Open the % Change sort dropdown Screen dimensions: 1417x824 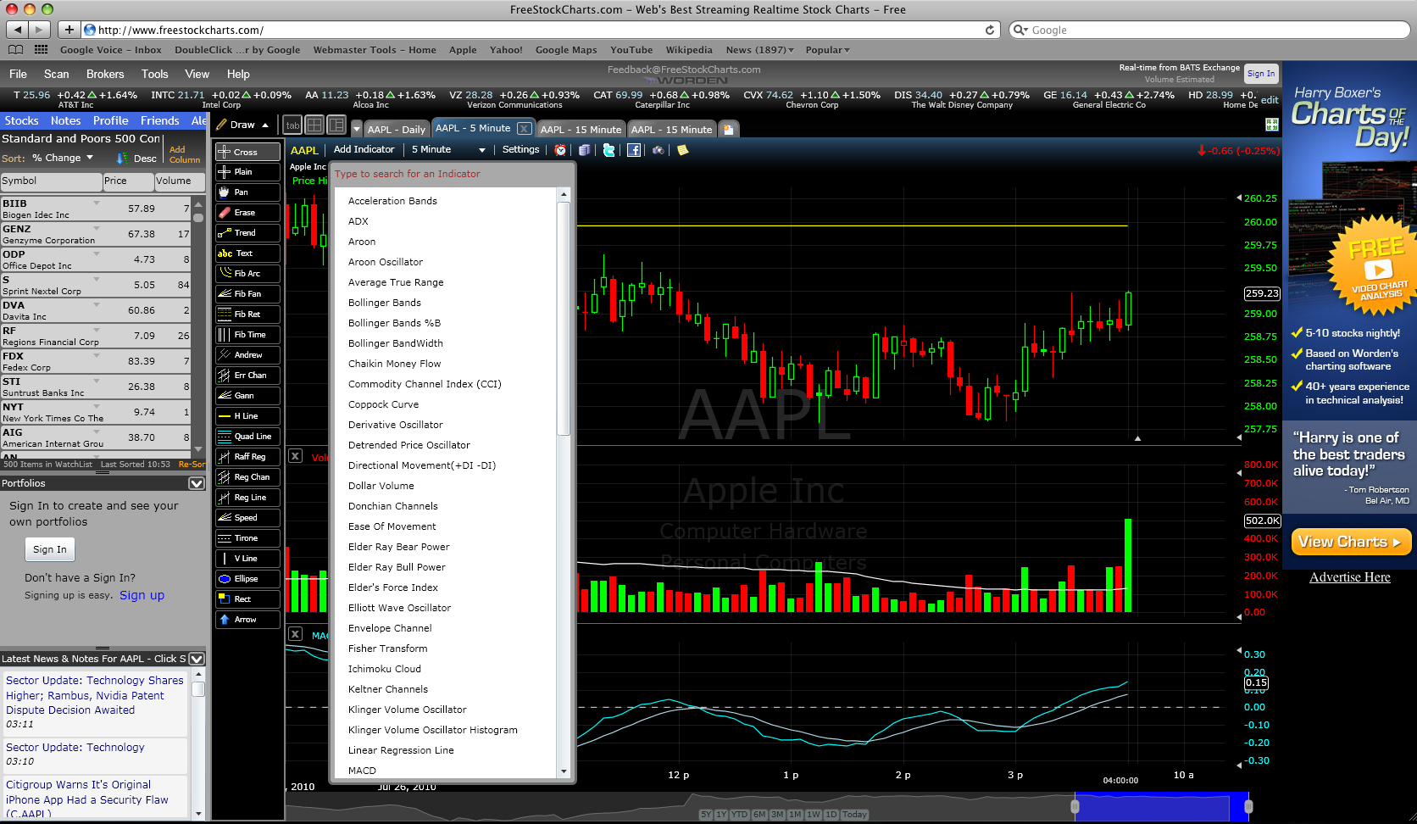point(89,158)
